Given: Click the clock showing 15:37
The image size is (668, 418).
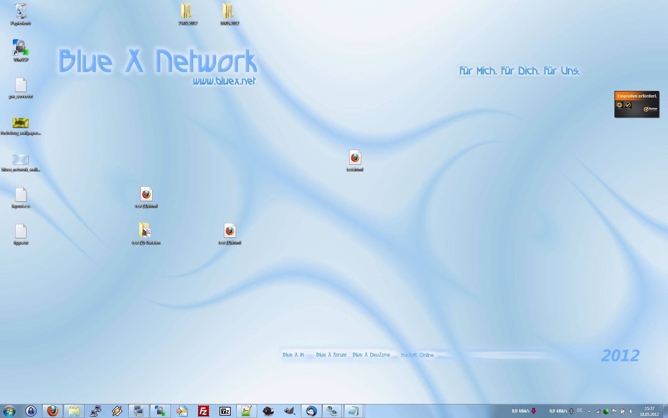Looking at the screenshot, I should click(x=649, y=411).
